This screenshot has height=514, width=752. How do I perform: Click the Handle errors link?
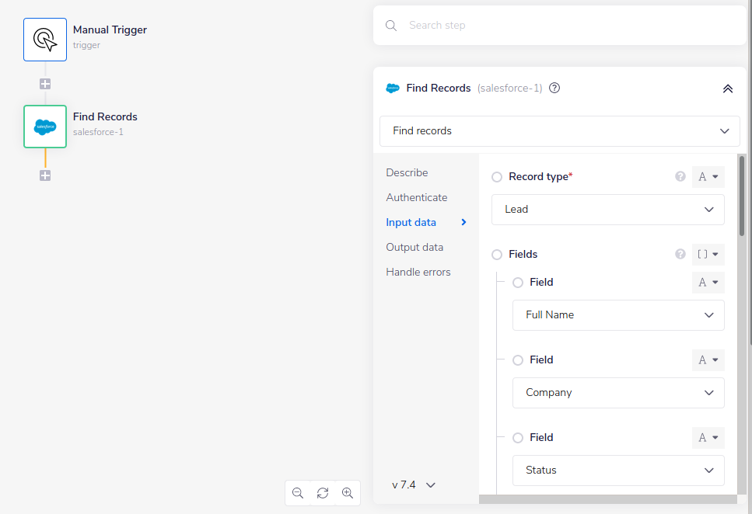pos(418,272)
